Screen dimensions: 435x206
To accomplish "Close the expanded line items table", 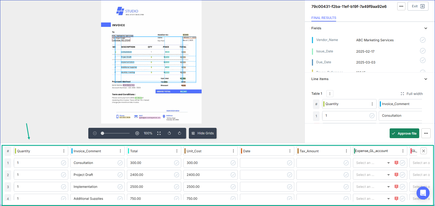I will pos(424,151).
